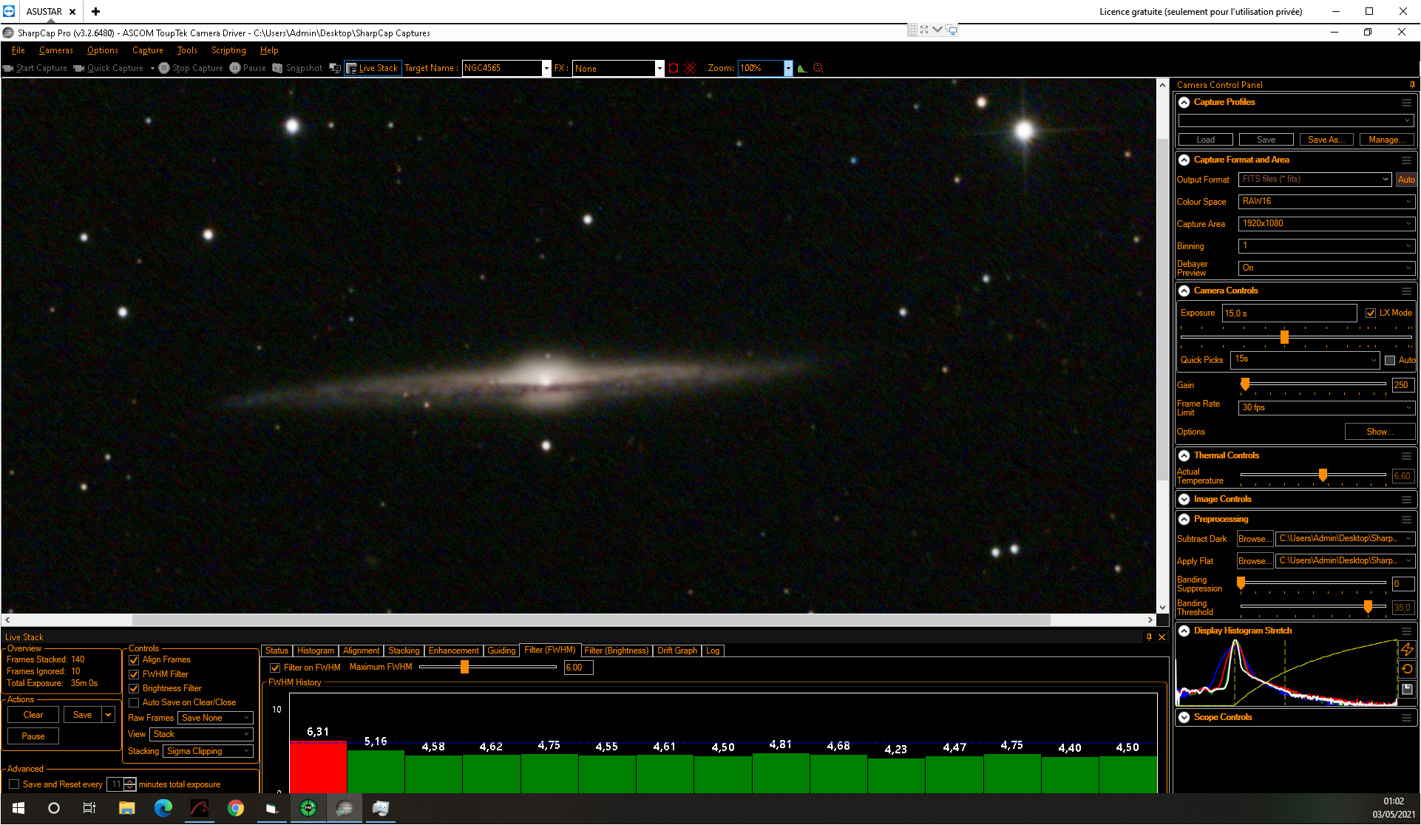Click the Live Stack toolbar button
This screenshot has height=825, width=1421.
click(373, 68)
